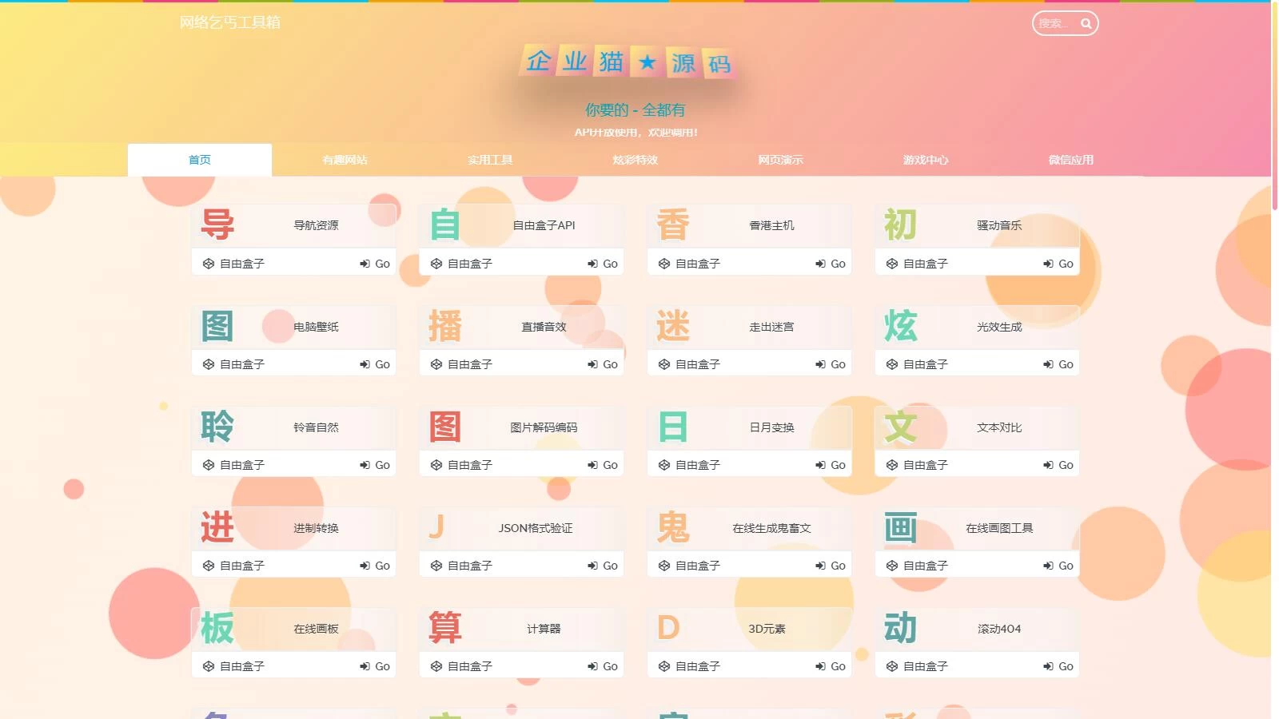The image size is (1279, 719).
Task: Click the Go arrow icon on the 计算器 card
Action: click(592, 665)
